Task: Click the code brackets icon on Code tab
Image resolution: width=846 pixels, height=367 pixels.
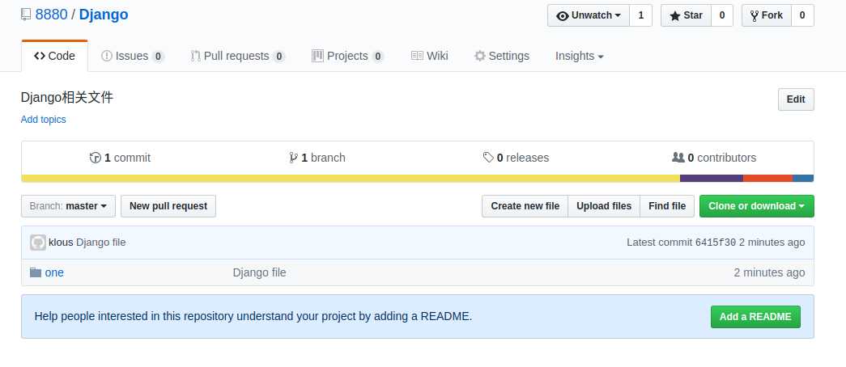Action: point(40,56)
